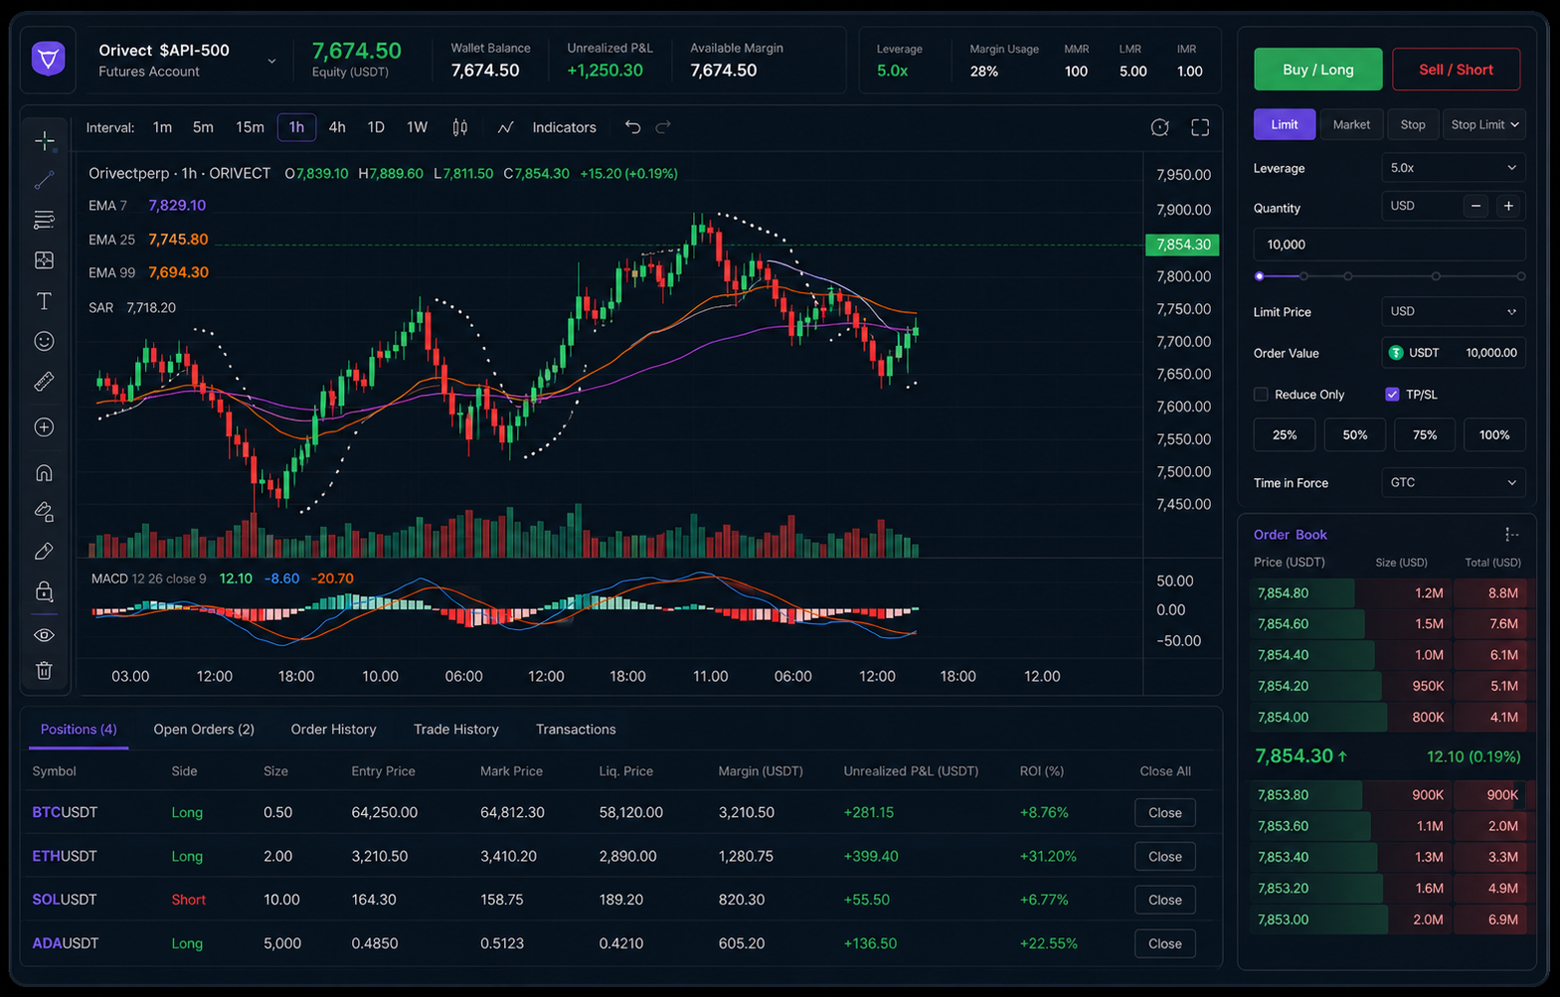Click the quantity percentage slider track
This screenshot has width=1560, height=997.
[x=1390, y=276]
